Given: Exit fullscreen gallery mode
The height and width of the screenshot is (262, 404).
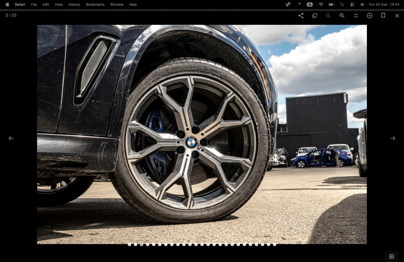Looking at the screenshot, I should [356, 16].
